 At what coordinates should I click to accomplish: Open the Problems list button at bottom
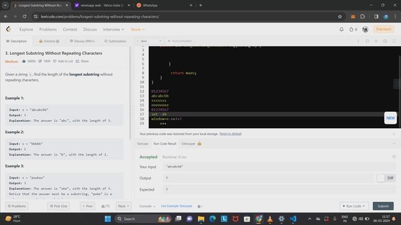point(17,206)
